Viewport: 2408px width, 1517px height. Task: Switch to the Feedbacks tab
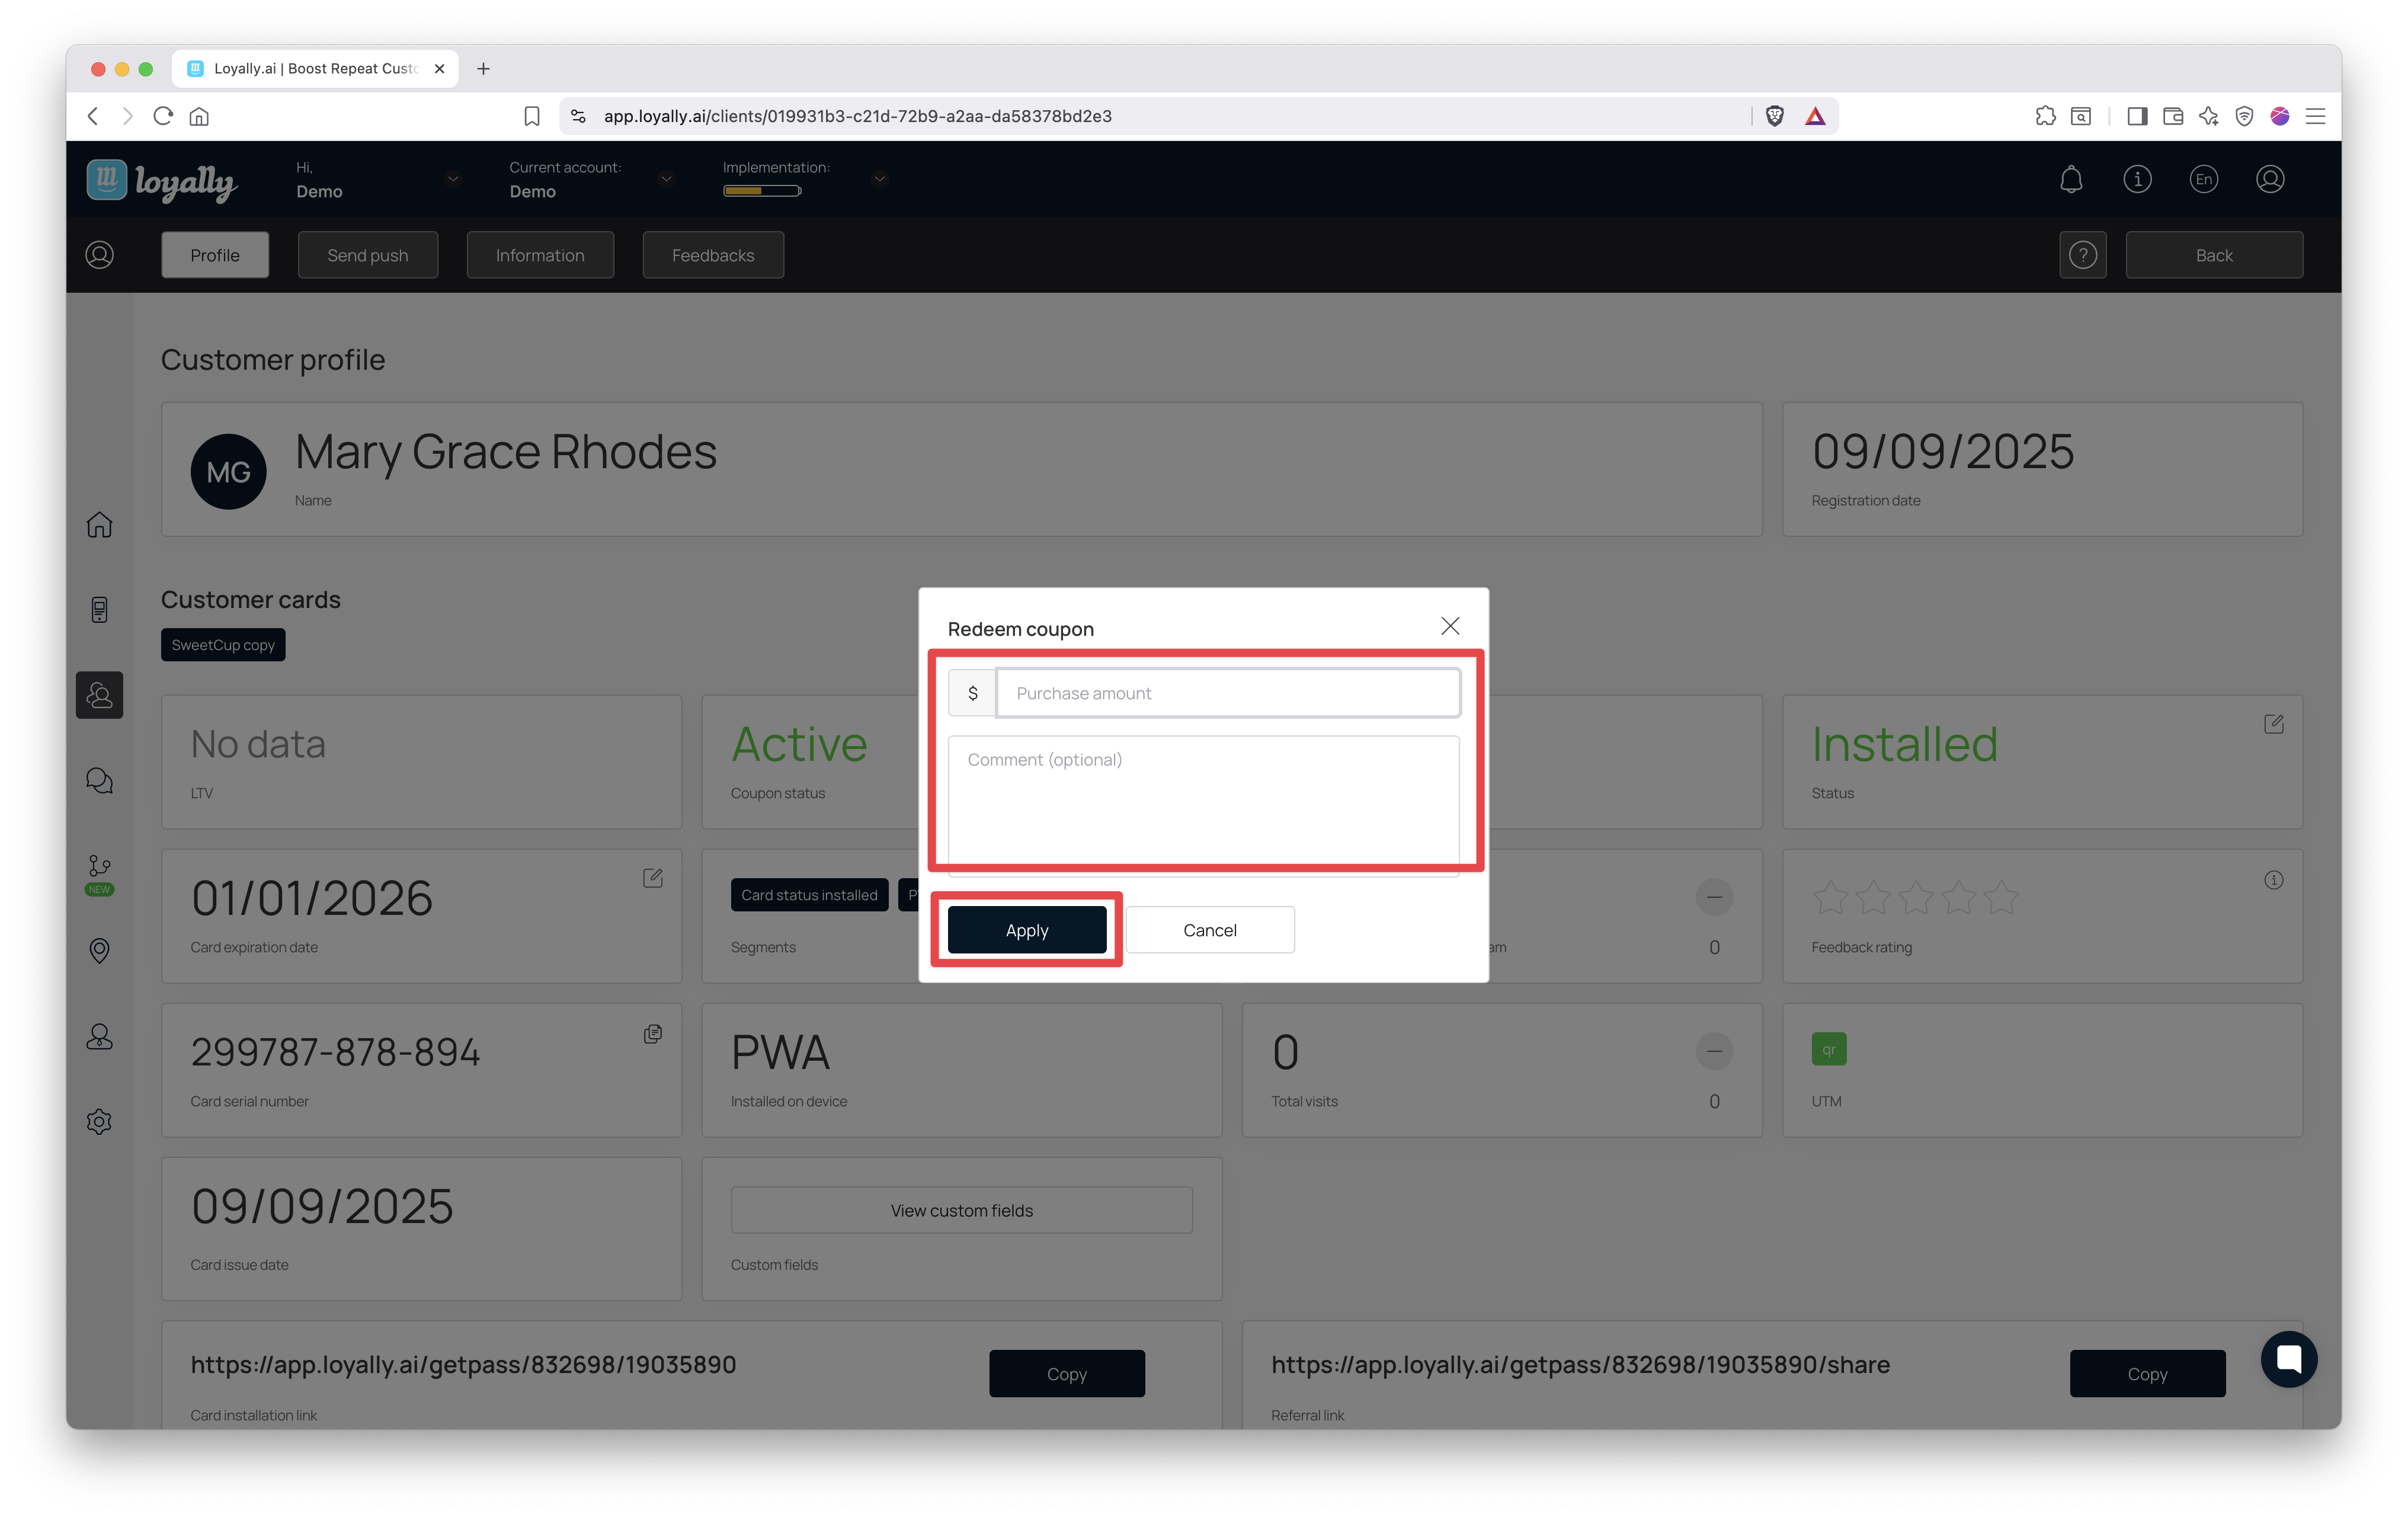[712, 255]
